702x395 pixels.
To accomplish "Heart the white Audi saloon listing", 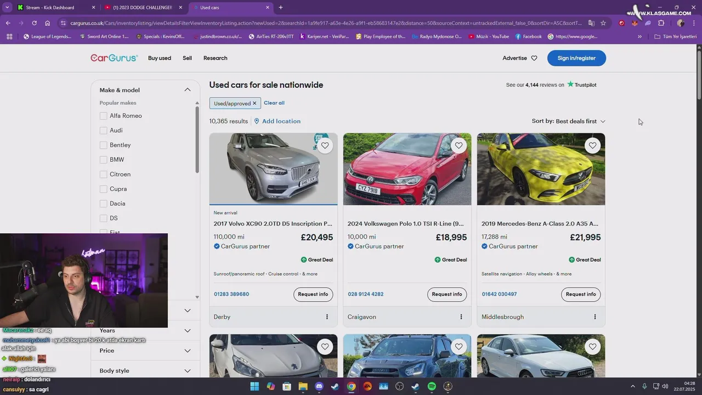I will (592, 347).
